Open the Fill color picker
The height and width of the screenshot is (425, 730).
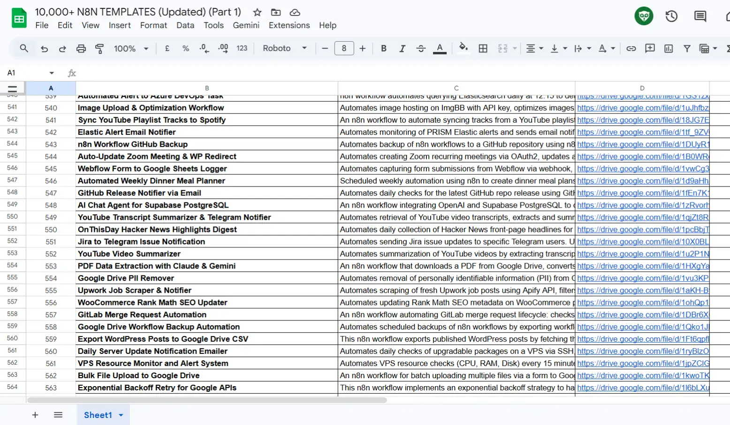click(463, 48)
